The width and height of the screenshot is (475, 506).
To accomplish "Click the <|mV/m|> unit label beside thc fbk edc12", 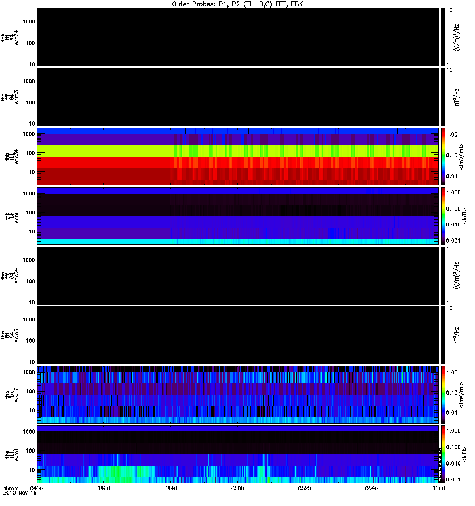I will coord(462,395).
